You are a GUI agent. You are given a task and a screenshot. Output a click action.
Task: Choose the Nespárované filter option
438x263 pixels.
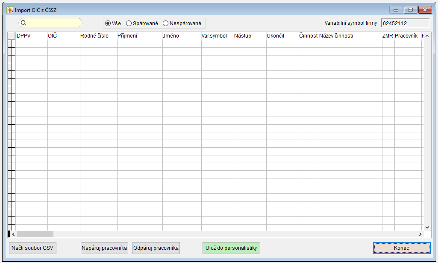pyautogui.click(x=165, y=23)
